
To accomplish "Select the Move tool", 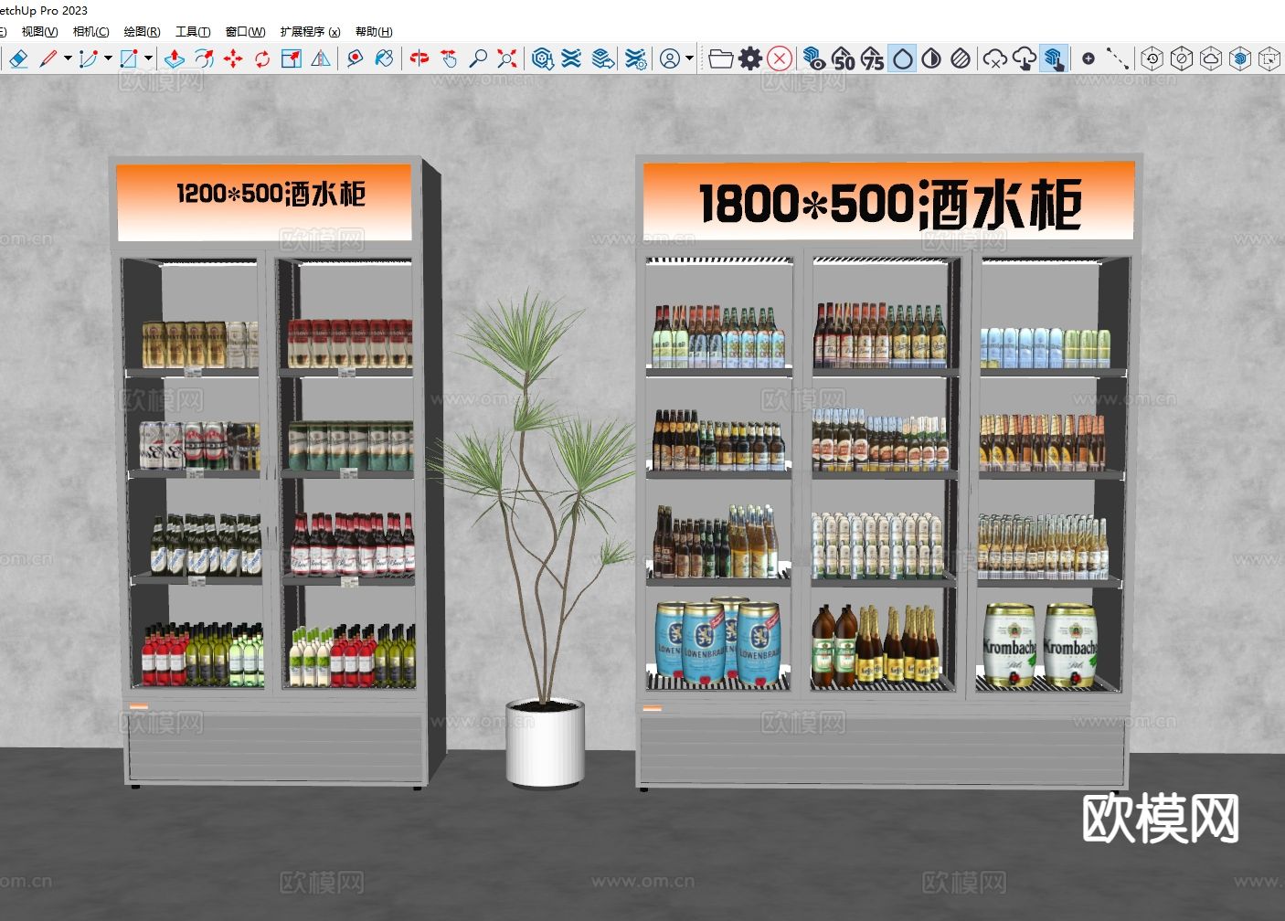I will [x=232, y=58].
